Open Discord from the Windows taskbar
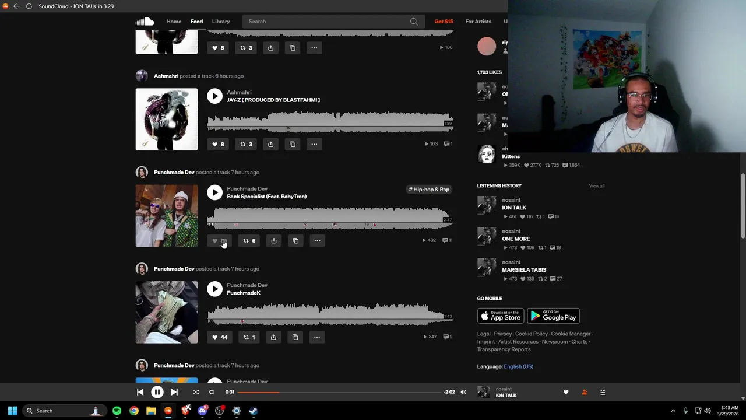This screenshot has height=420, width=746. (x=202, y=411)
